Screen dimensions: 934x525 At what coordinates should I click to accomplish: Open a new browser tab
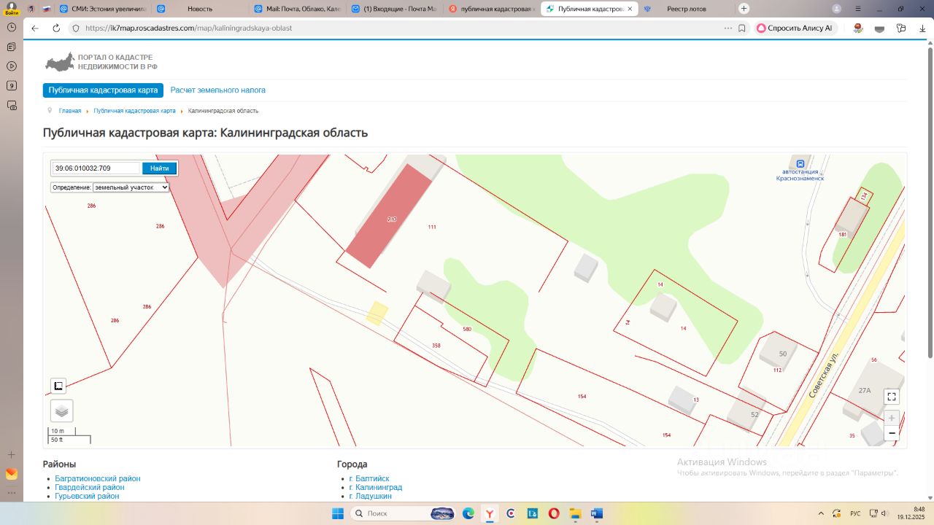[x=744, y=9]
